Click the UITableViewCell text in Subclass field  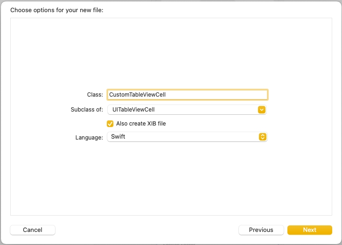[x=133, y=110]
